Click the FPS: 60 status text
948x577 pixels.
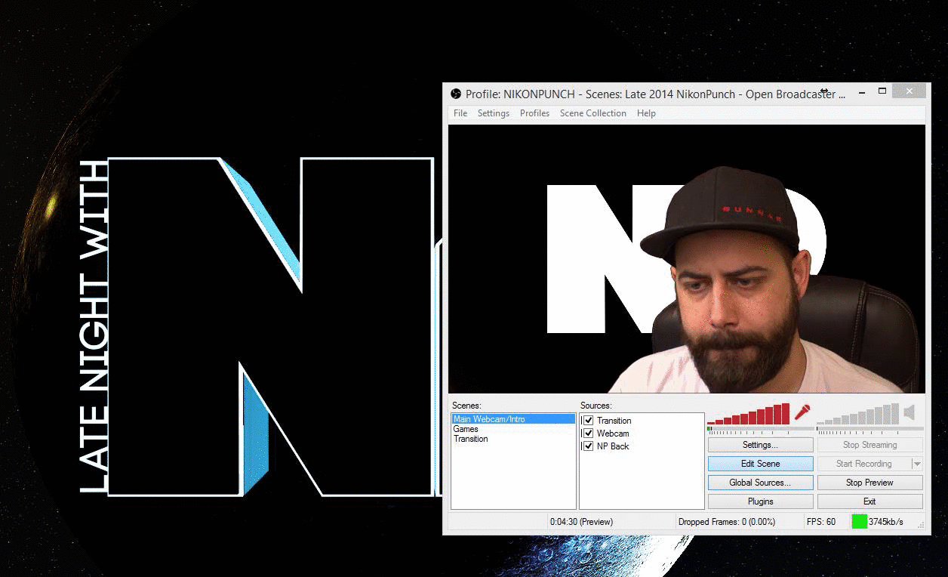[x=821, y=522]
